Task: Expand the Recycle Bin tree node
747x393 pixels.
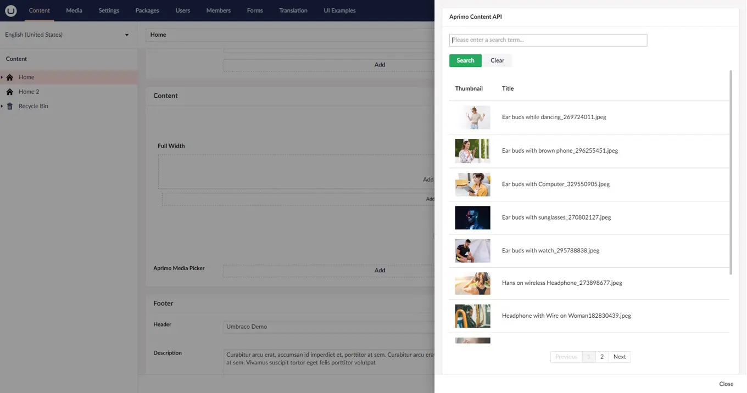Action: [x=2, y=106]
